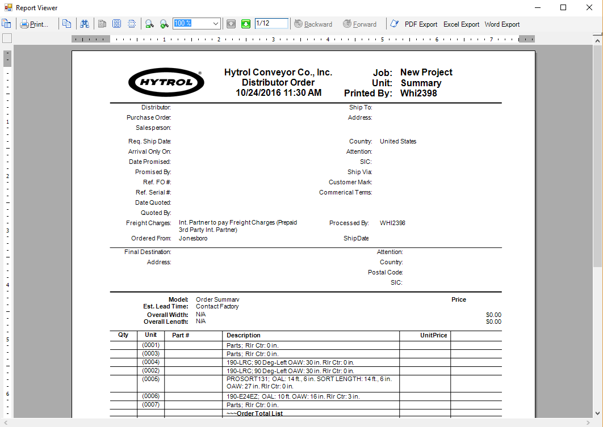
Task: Click the 1/12 page number field
Action: pos(271,23)
